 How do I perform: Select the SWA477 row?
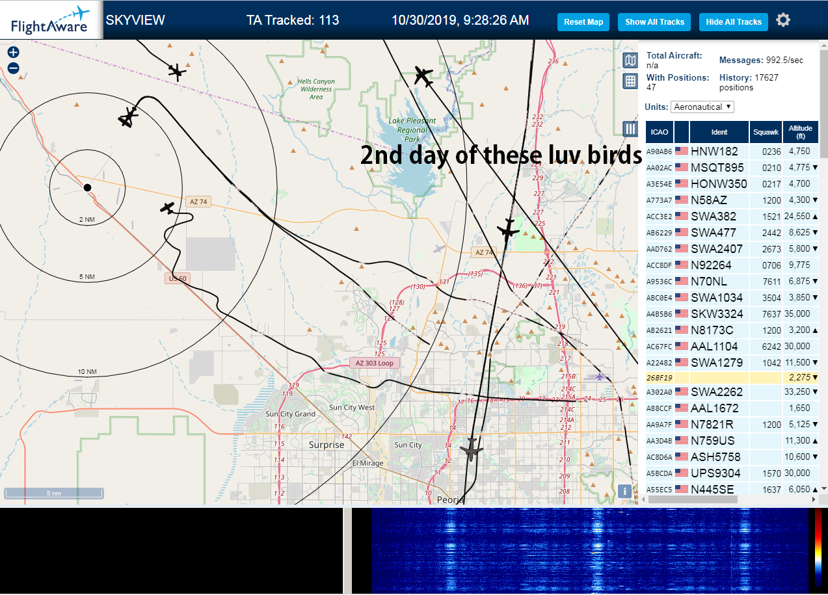click(x=732, y=233)
